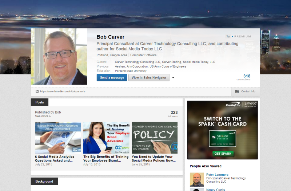291x191 pixels.
Task: Click Carver Technology Consulting LLC current company
Action: 137,62
